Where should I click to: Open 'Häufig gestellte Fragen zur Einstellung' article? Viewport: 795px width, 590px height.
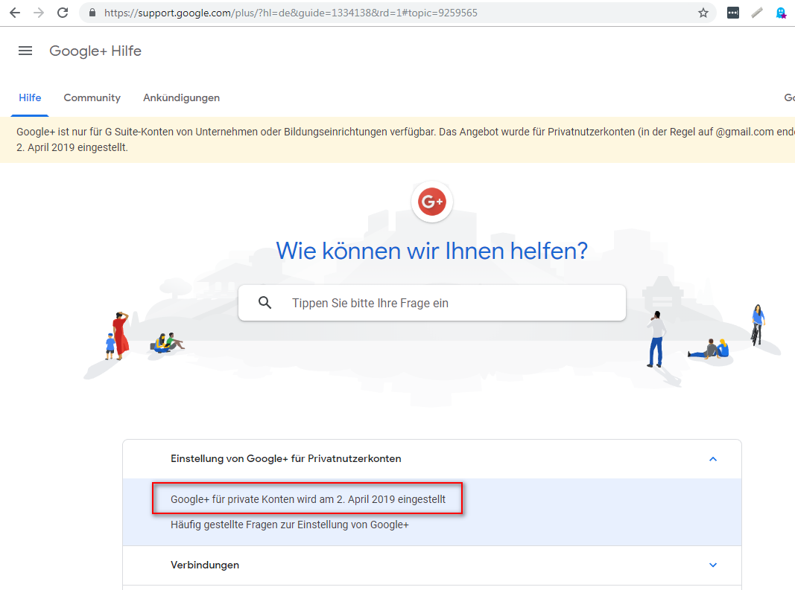coord(290,525)
